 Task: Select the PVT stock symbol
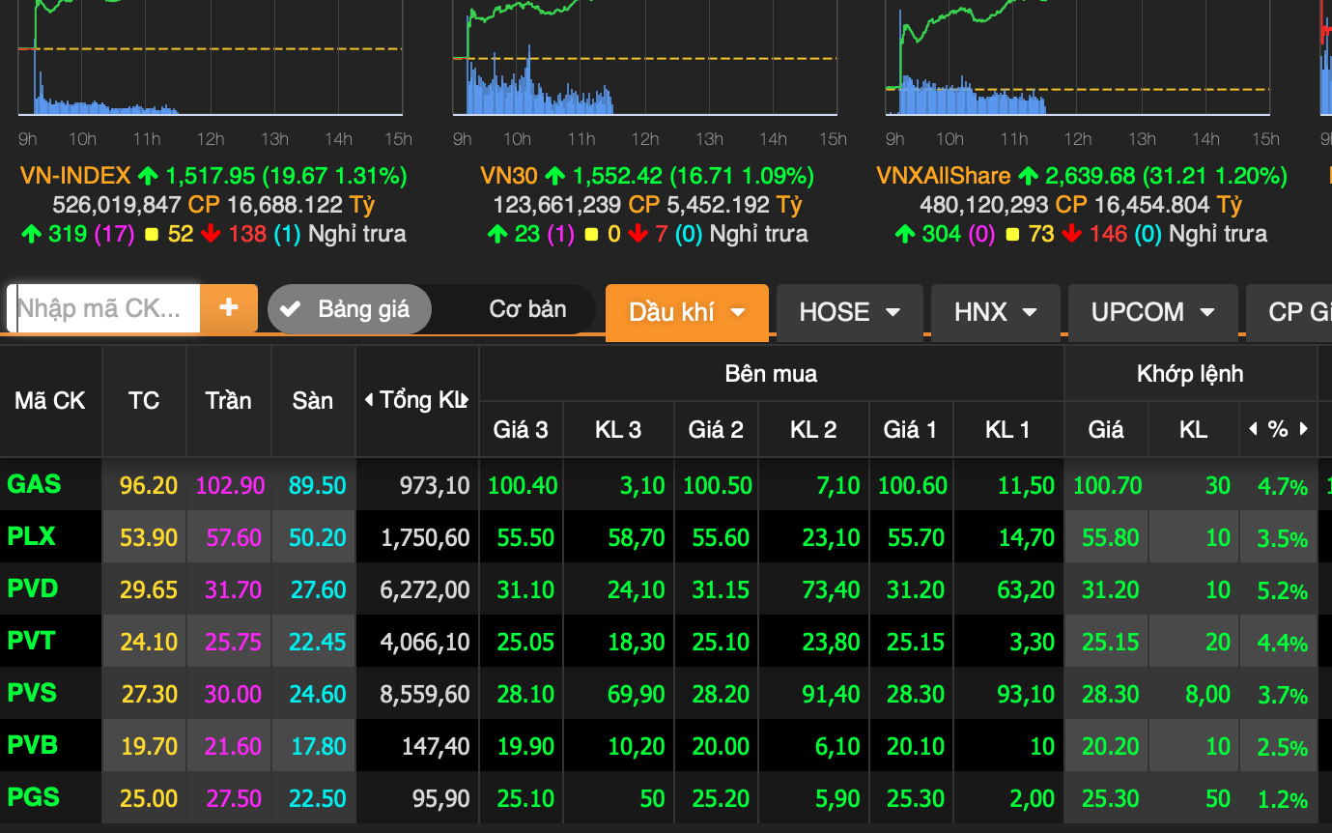coord(32,641)
